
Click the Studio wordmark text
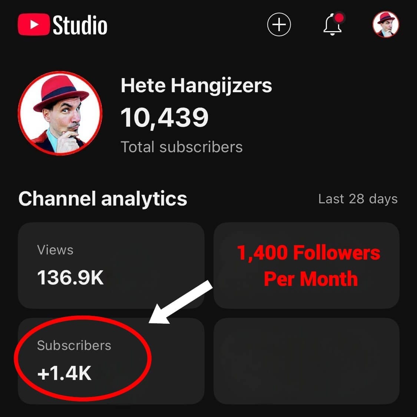click(80, 25)
